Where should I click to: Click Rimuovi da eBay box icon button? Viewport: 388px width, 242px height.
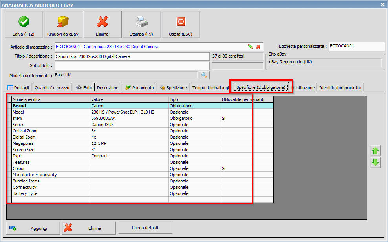(x=63, y=24)
